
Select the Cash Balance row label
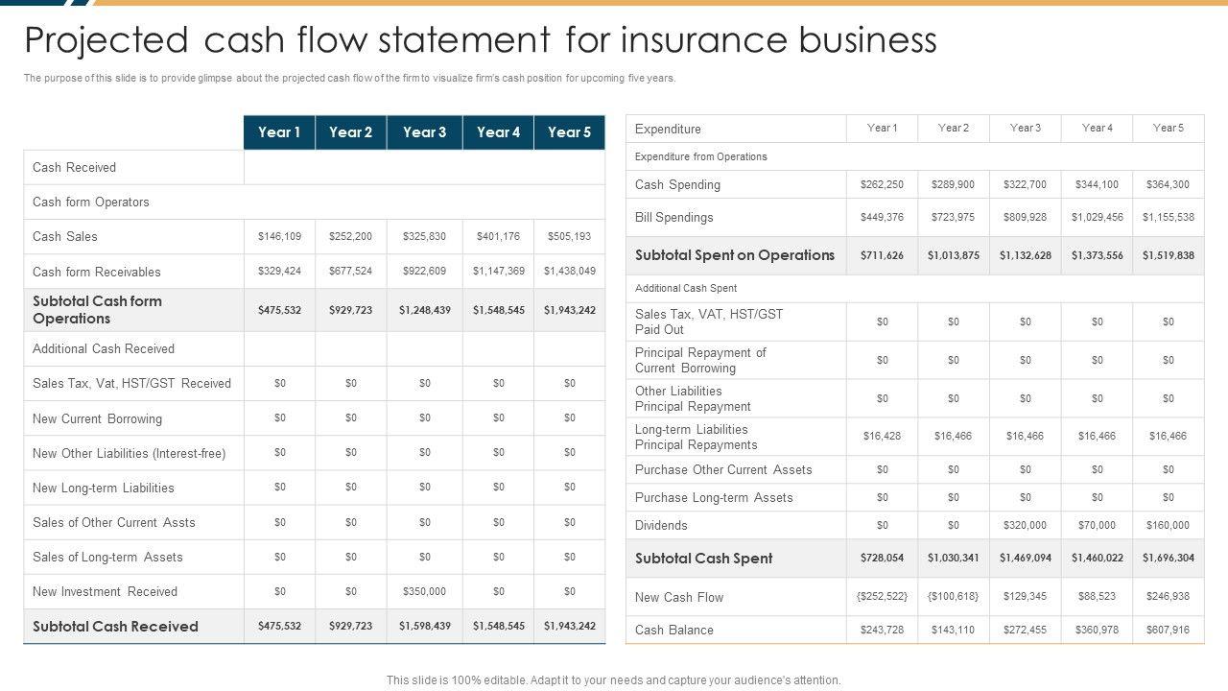point(673,630)
